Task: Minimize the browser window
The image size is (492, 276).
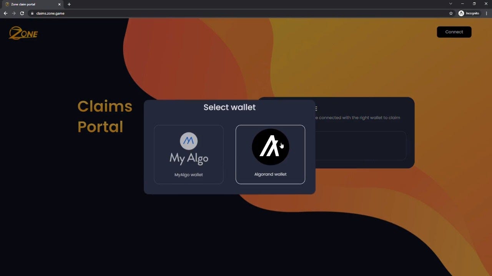Action: point(462,3)
